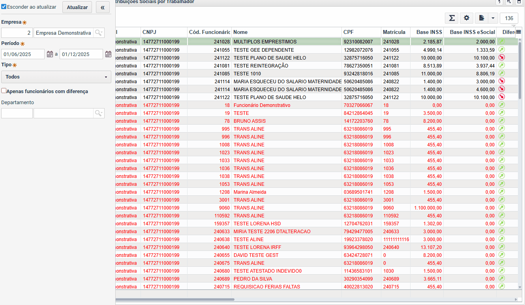Sort by Nome column header
The image size is (525, 305).
[x=287, y=32]
